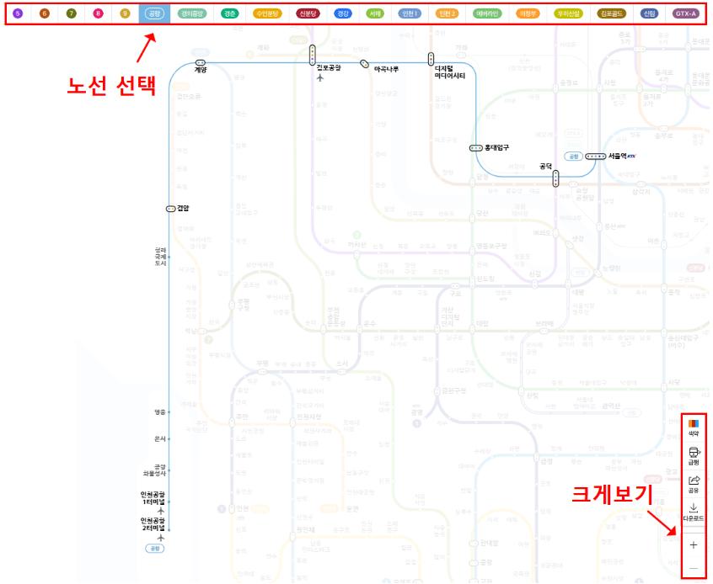Select the Line 7 olive circle
Screen dimensions: 713x584
coord(72,13)
